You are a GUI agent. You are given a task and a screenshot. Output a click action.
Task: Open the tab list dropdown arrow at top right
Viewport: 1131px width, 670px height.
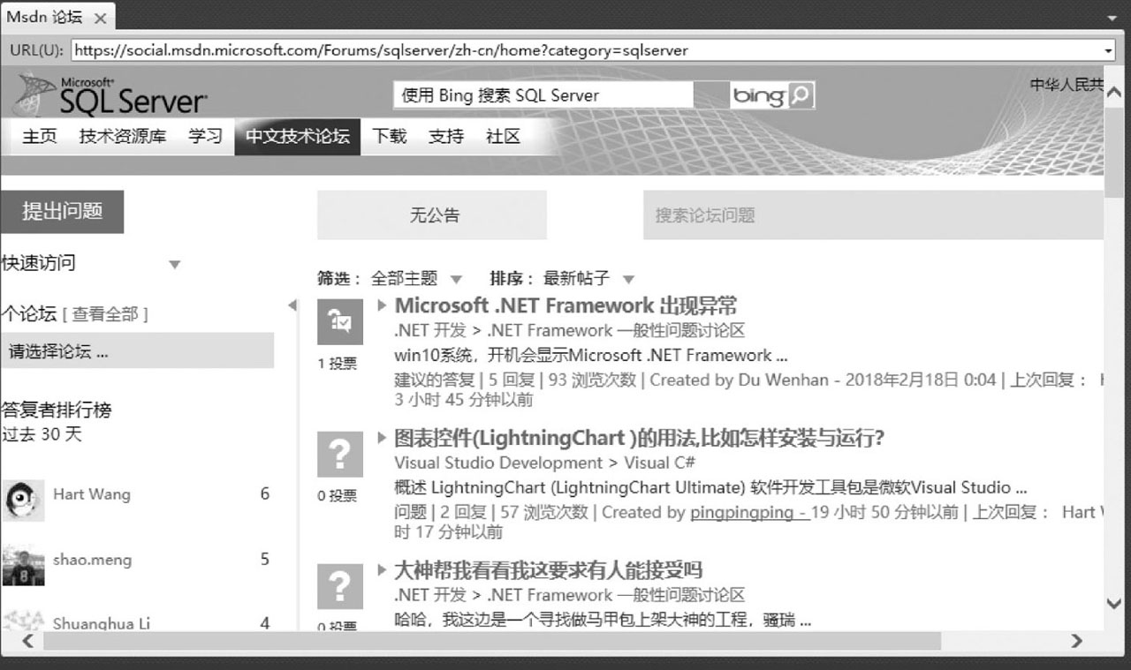(x=1112, y=18)
